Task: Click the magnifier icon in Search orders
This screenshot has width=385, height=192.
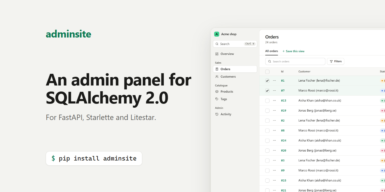Action: click(270, 61)
